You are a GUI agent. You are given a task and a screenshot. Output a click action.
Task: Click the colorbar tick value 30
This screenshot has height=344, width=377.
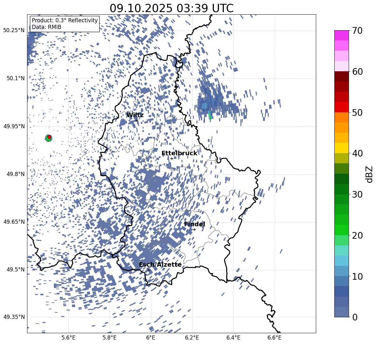(x=358, y=194)
